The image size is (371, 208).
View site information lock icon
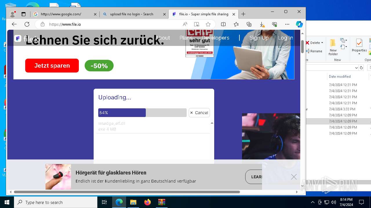43,24
